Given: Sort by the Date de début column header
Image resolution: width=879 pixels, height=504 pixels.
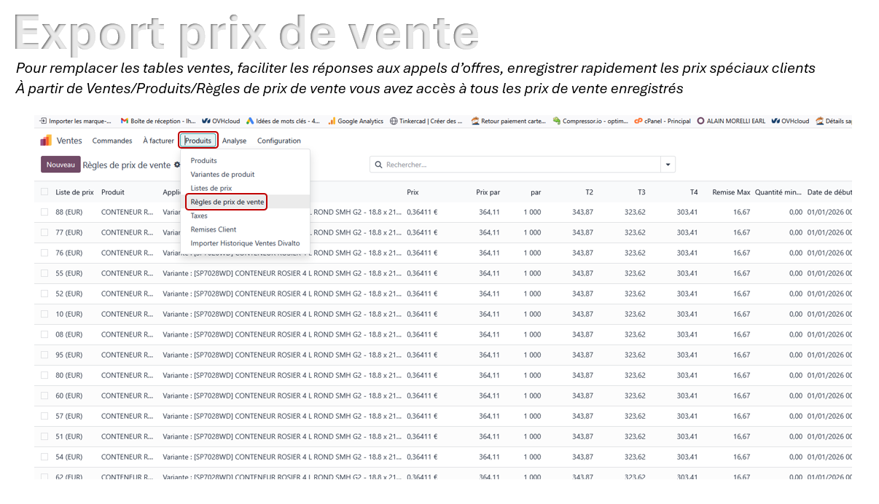Looking at the screenshot, I should (829, 192).
